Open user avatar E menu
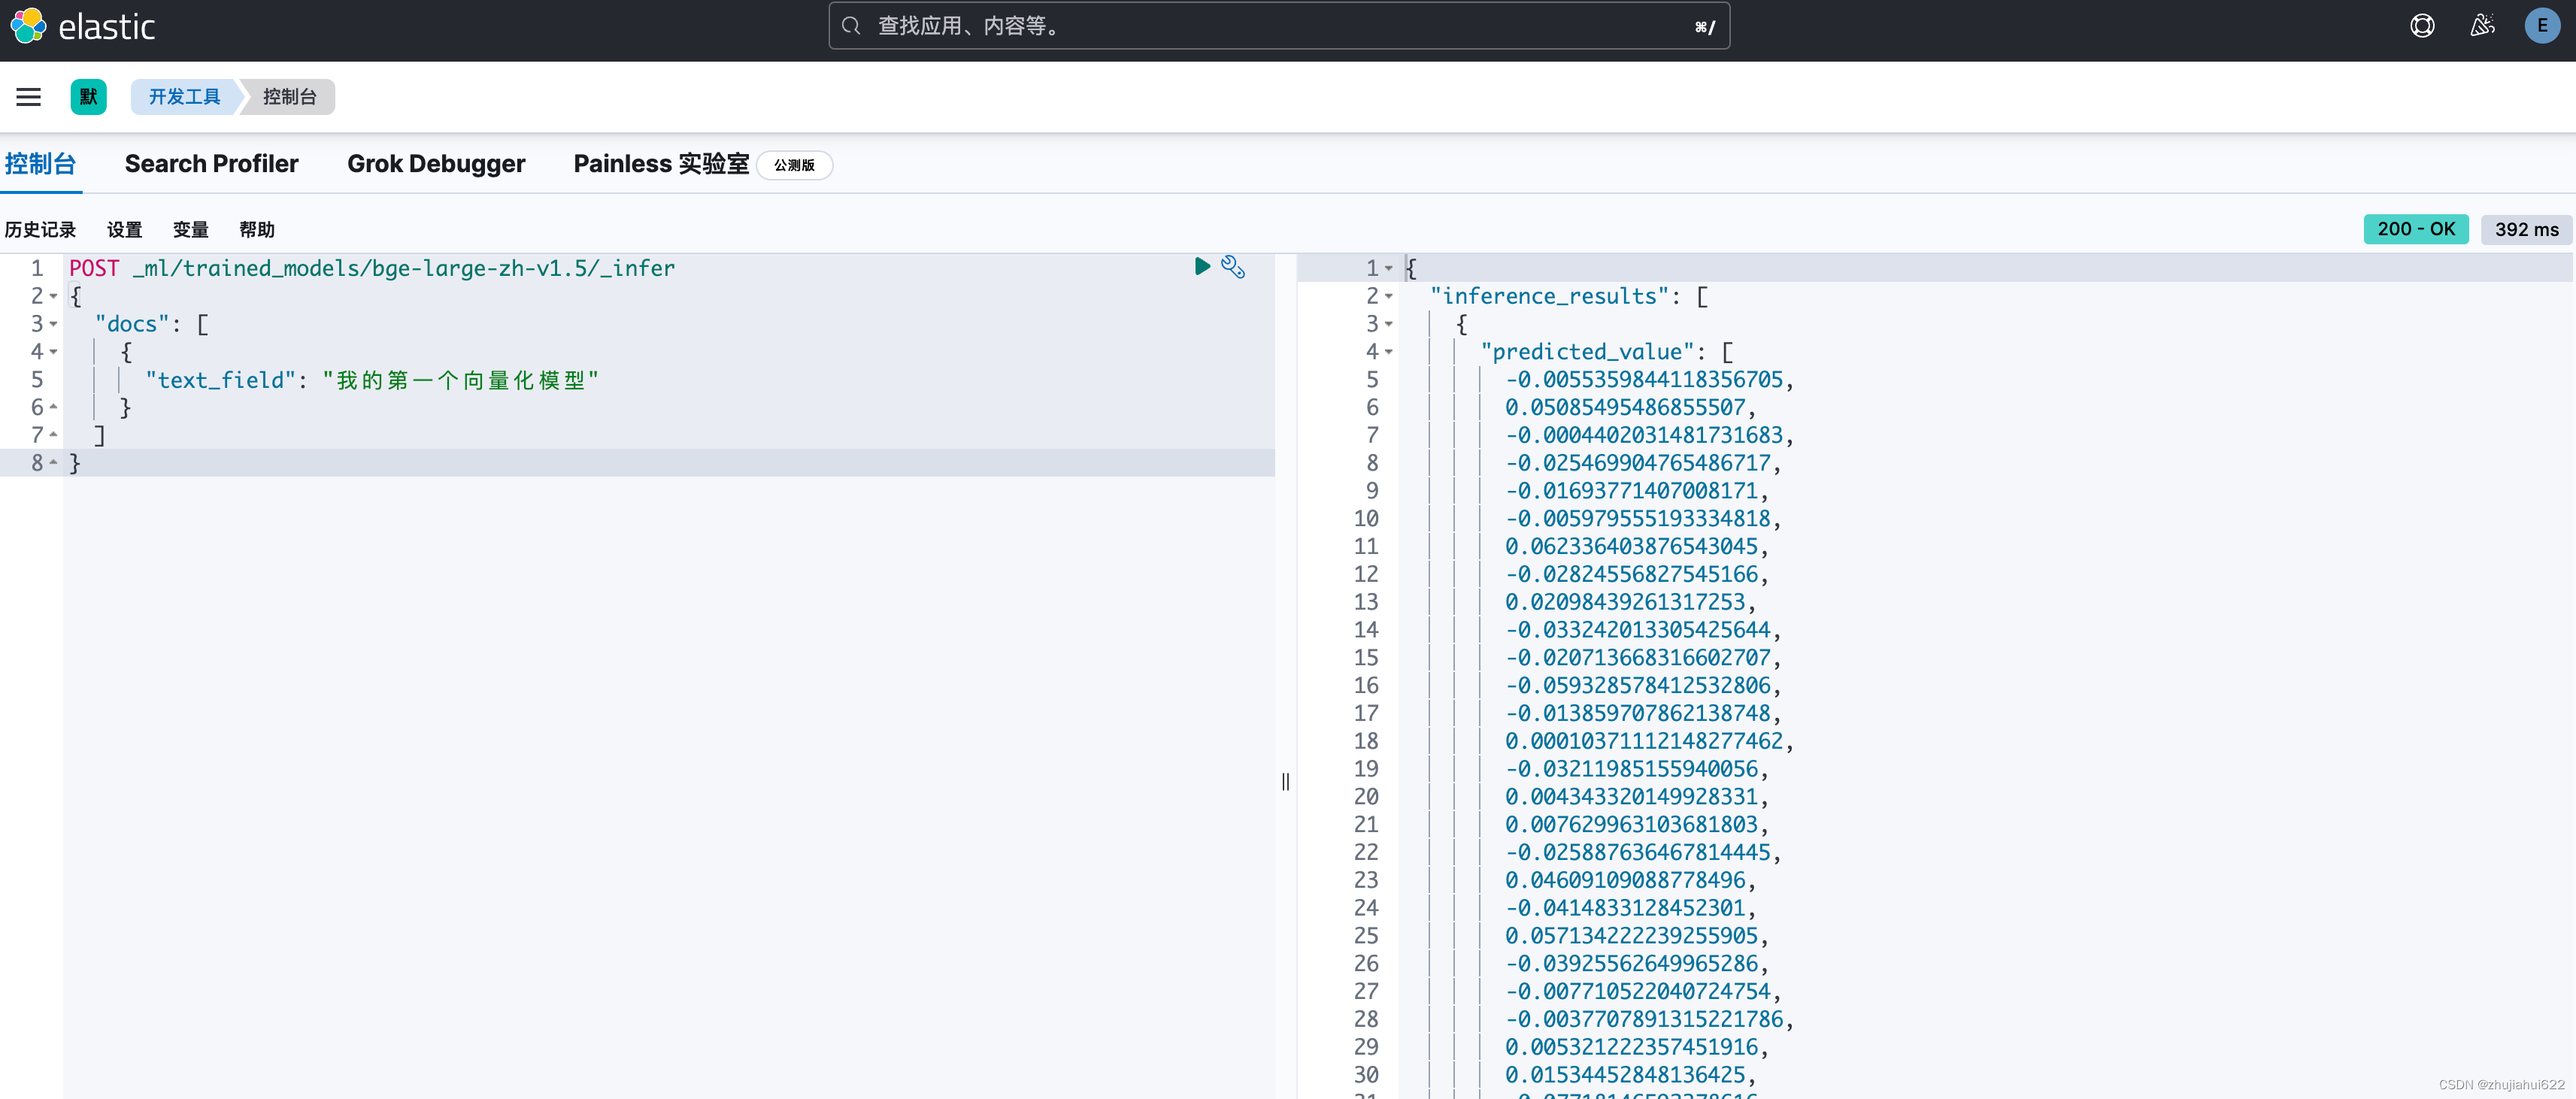This screenshot has height=1099, width=2576. pyautogui.click(x=2542, y=26)
